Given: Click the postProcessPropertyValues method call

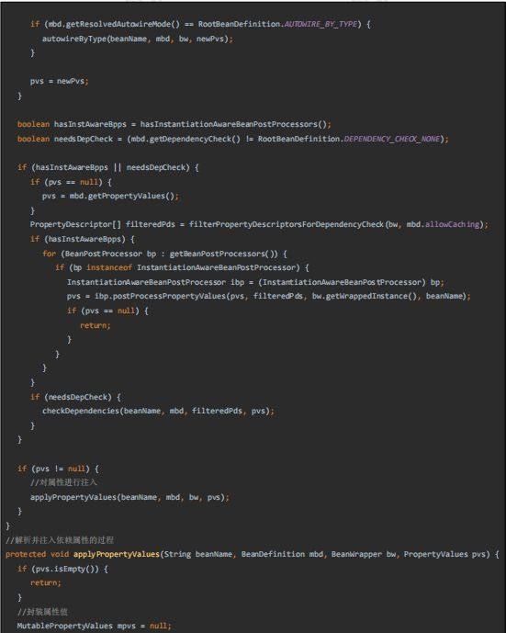Looking at the screenshot, I should 169,297.
